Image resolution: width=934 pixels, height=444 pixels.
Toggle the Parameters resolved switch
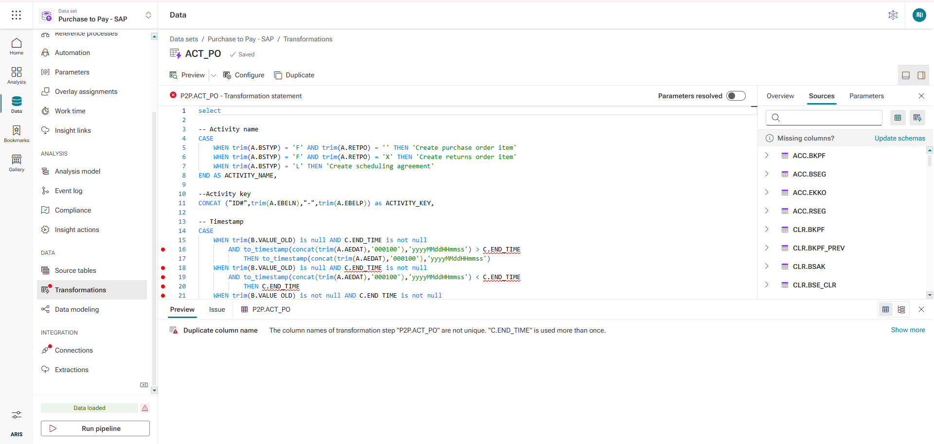click(x=736, y=96)
